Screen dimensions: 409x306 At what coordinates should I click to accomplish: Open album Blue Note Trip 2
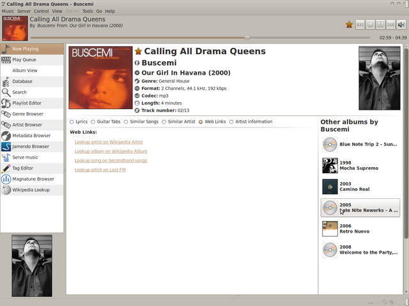tap(360, 145)
